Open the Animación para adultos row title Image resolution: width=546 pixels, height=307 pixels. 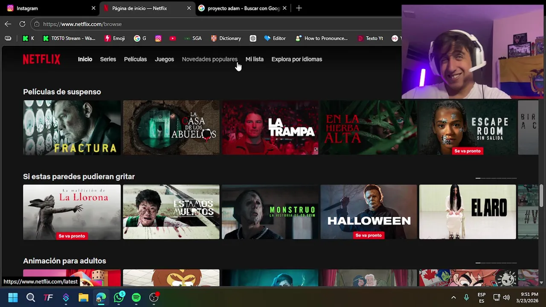click(x=64, y=261)
